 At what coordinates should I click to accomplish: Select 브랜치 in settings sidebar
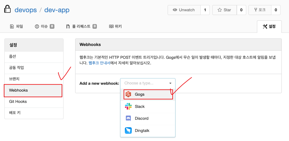(x=34, y=79)
